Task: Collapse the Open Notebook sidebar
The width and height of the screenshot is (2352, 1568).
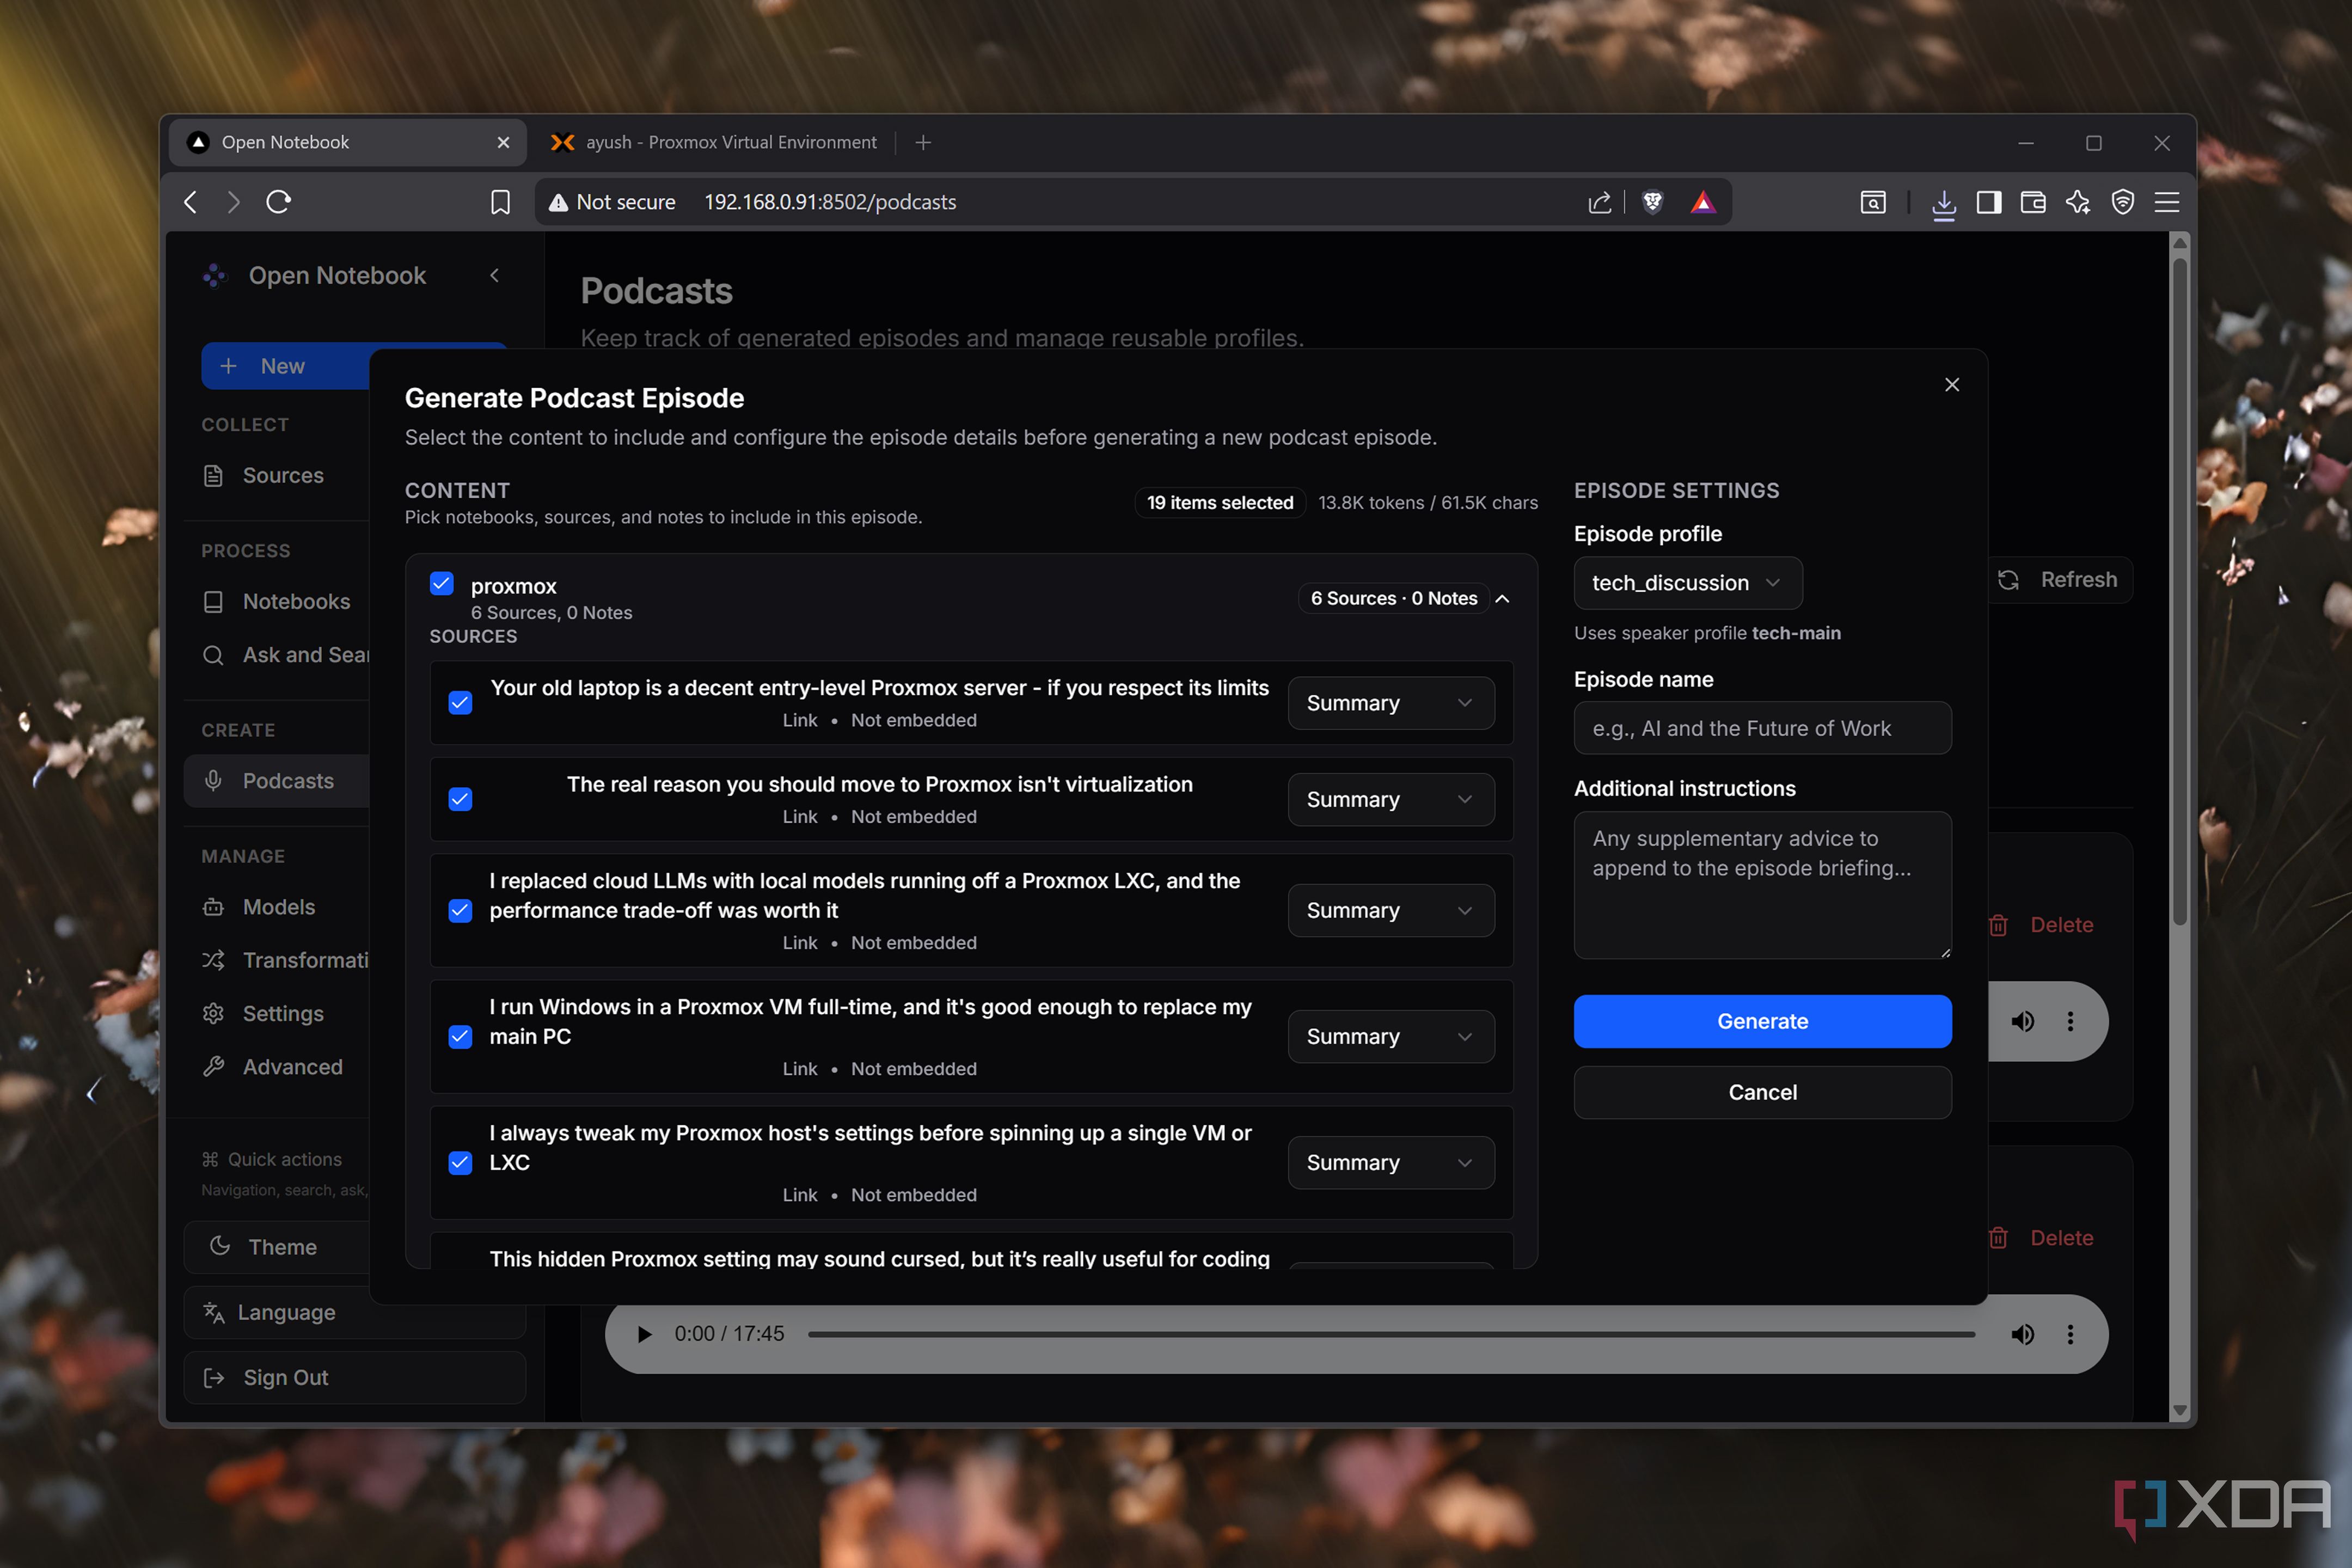Action: (494, 275)
